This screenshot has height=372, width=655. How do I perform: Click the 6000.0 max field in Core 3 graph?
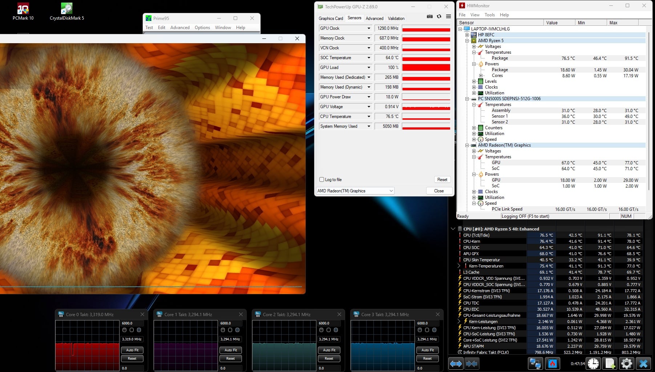pos(427,323)
